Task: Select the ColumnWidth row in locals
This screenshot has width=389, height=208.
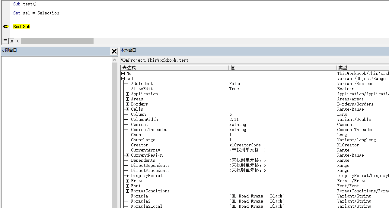Action: [x=255, y=119]
